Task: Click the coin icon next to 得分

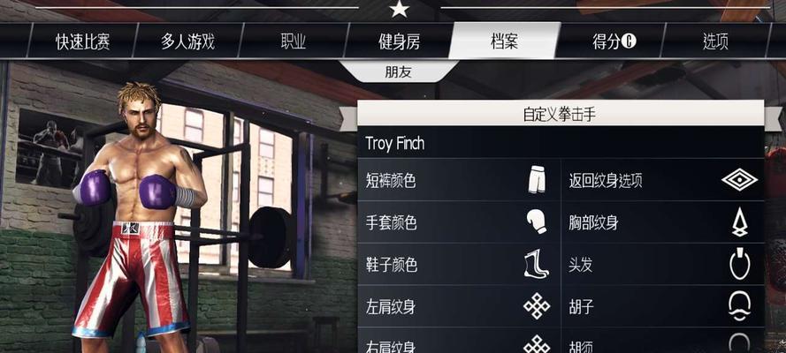Action: coord(629,41)
